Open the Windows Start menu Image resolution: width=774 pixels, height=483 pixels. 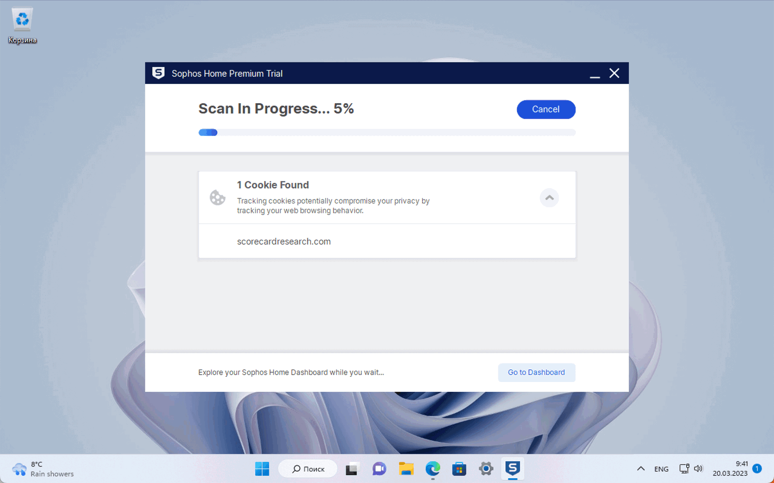click(x=262, y=469)
